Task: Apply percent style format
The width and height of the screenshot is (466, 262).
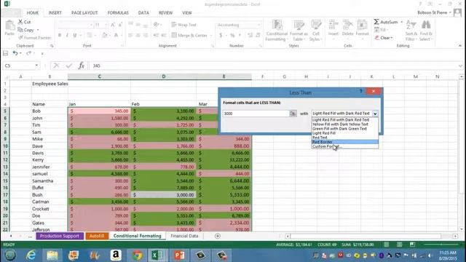Action: [232, 36]
